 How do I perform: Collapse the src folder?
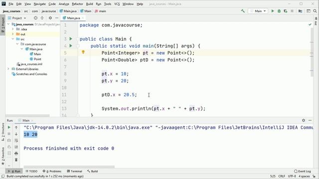coord(12,39)
